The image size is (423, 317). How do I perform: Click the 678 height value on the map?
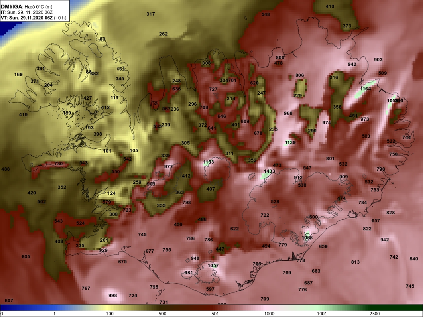pyautogui.click(x=258, y=133)
